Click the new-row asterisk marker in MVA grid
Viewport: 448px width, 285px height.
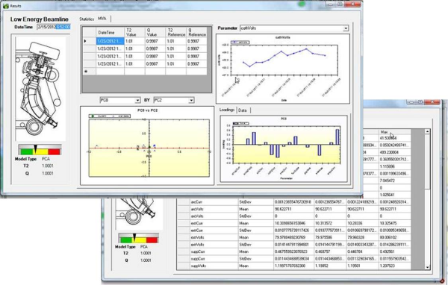(89, 72)
